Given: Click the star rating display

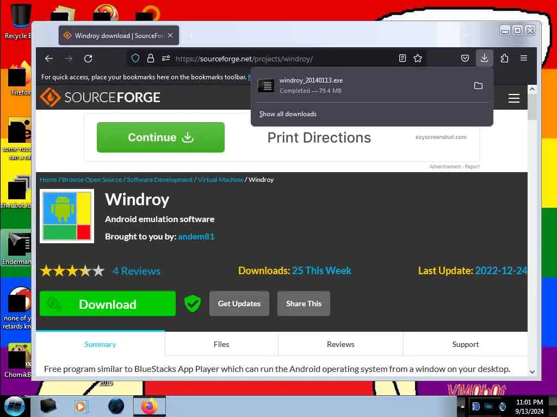Looking at the screenshot, I should (72, 271).
